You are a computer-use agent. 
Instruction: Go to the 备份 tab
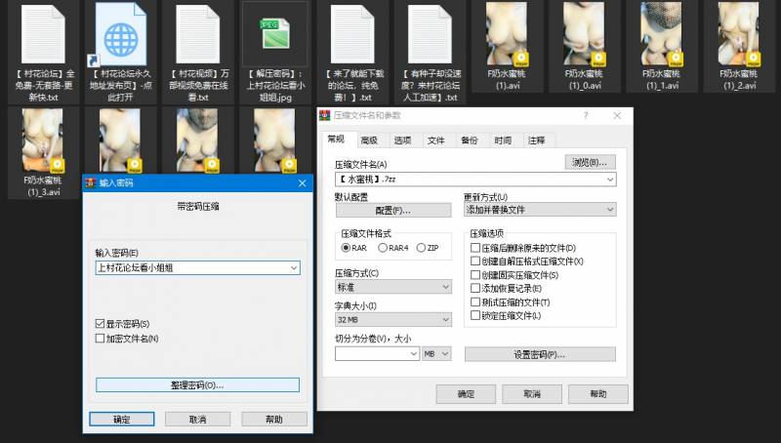[x=470, y=141]
